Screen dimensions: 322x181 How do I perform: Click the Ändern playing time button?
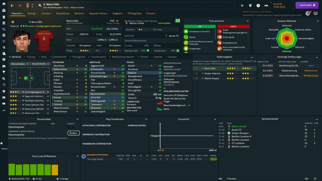point(73,133)
